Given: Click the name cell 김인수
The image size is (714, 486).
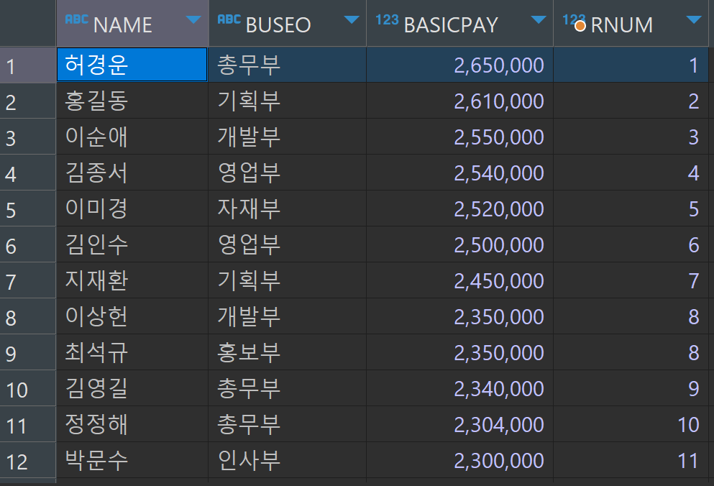Looking at the screenshot, I should (132, 245).
